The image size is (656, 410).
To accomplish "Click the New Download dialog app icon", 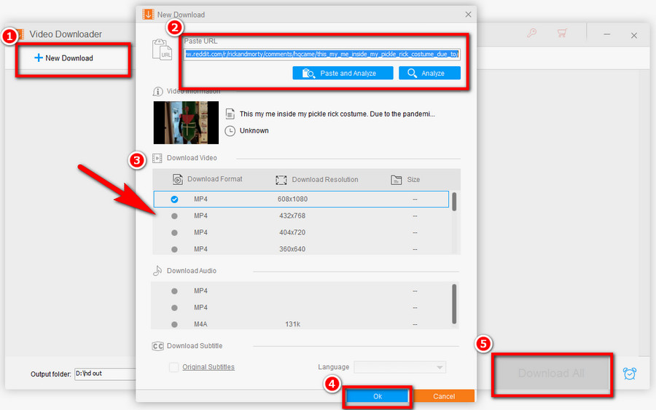I will (x=148, y=15).
